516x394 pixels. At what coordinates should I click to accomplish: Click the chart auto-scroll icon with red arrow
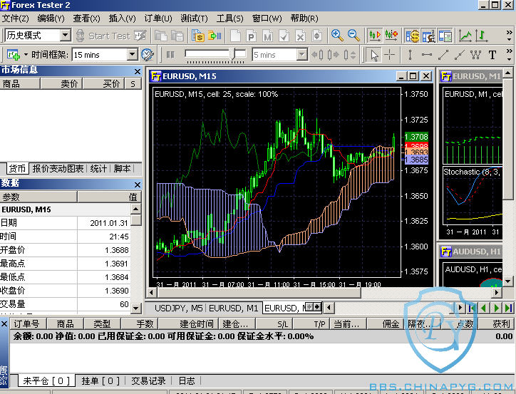[x=375, y=36]
